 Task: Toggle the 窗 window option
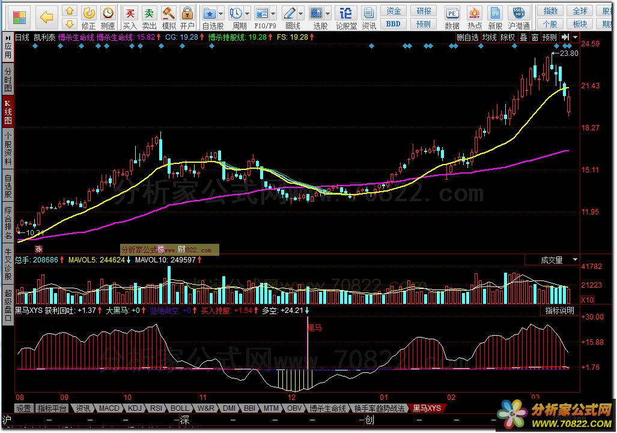click(x=535, y=37)
